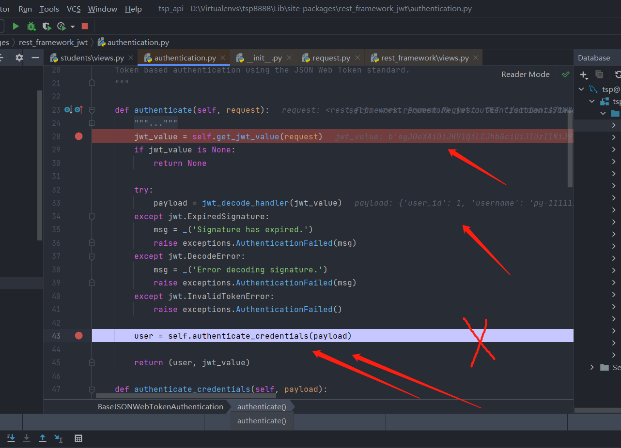Collapse the tsp schema node chevron
Screen dimensions: 621x448
tap(592, 102)
